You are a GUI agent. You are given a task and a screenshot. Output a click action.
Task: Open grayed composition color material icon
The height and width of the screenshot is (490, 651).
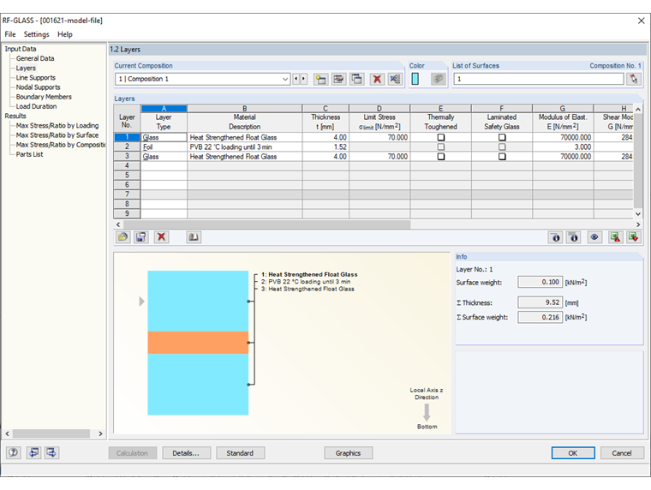click(x=438, y=79)
